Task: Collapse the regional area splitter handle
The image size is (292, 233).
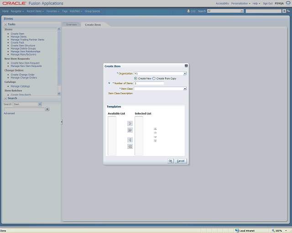Action: coord(62,122)
